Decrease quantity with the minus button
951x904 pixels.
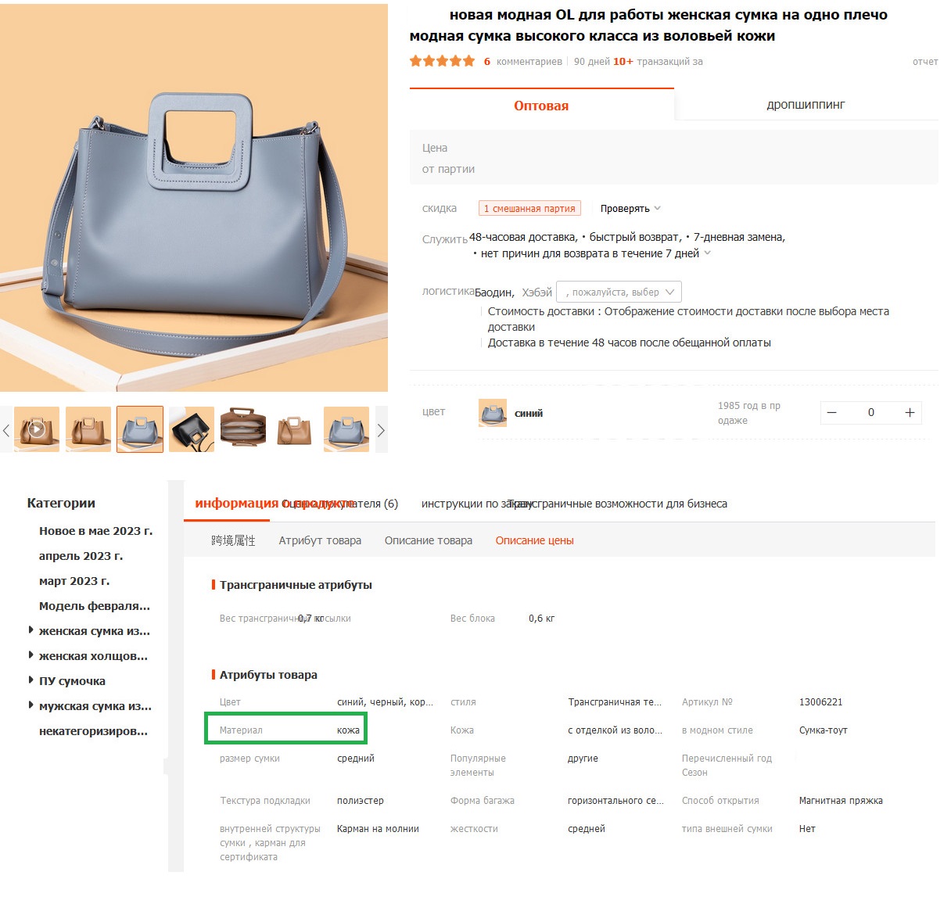(832, 413)
